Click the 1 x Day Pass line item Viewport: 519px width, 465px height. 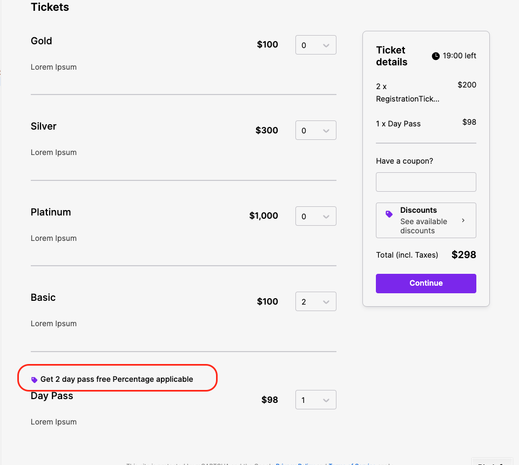pos(398,124)
